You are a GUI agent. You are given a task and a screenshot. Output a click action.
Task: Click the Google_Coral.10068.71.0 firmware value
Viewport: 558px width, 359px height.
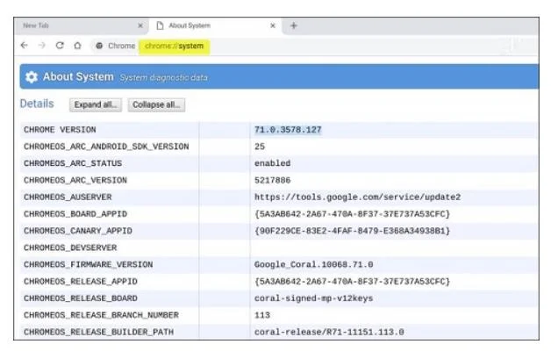(x=313, y=264)
